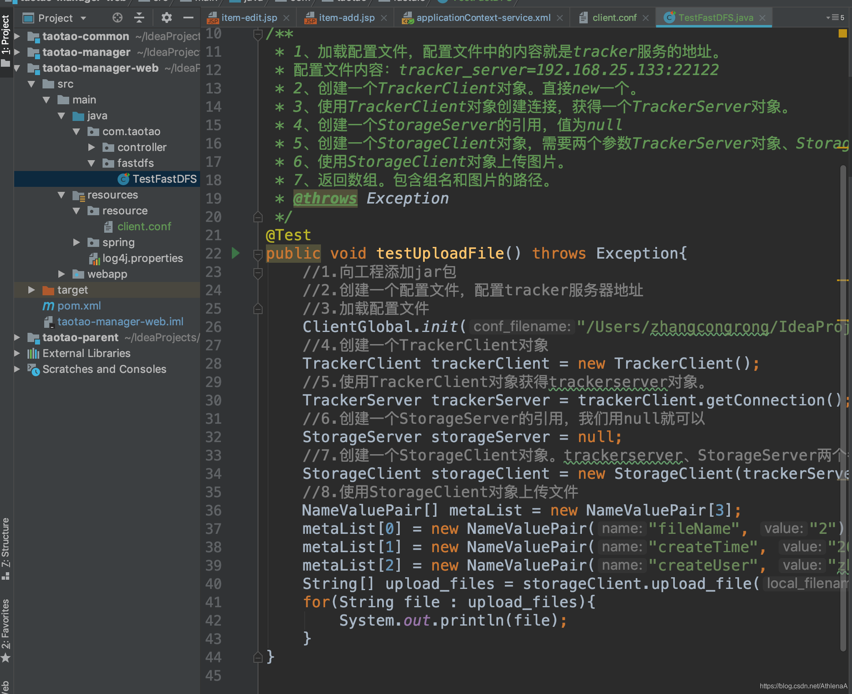
Task: Expand the webapp folder
Action: 62,274
